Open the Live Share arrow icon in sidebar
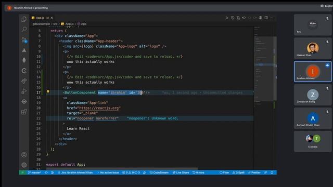This screenshot has width=333, height=187. click(24, 81)
